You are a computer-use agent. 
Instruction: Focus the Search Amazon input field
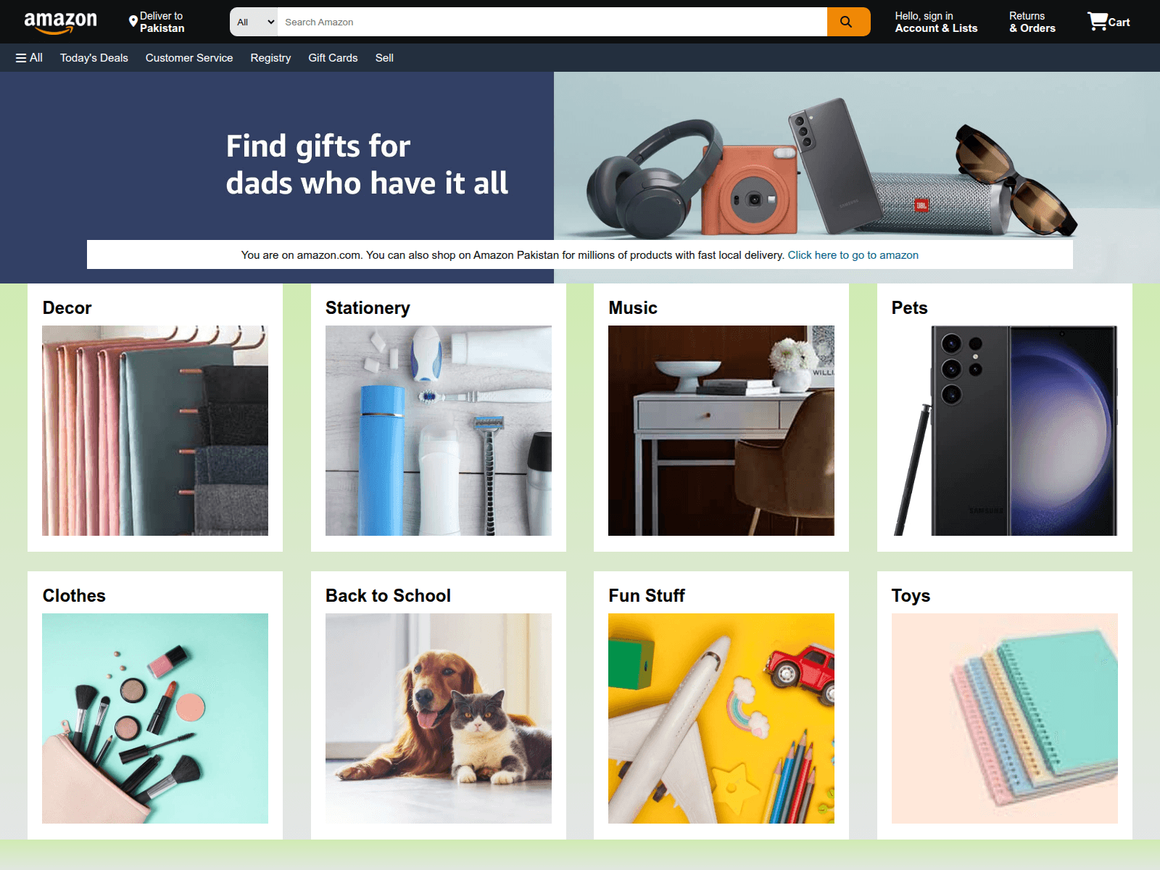pyautogui.click(x=552, y=22)
